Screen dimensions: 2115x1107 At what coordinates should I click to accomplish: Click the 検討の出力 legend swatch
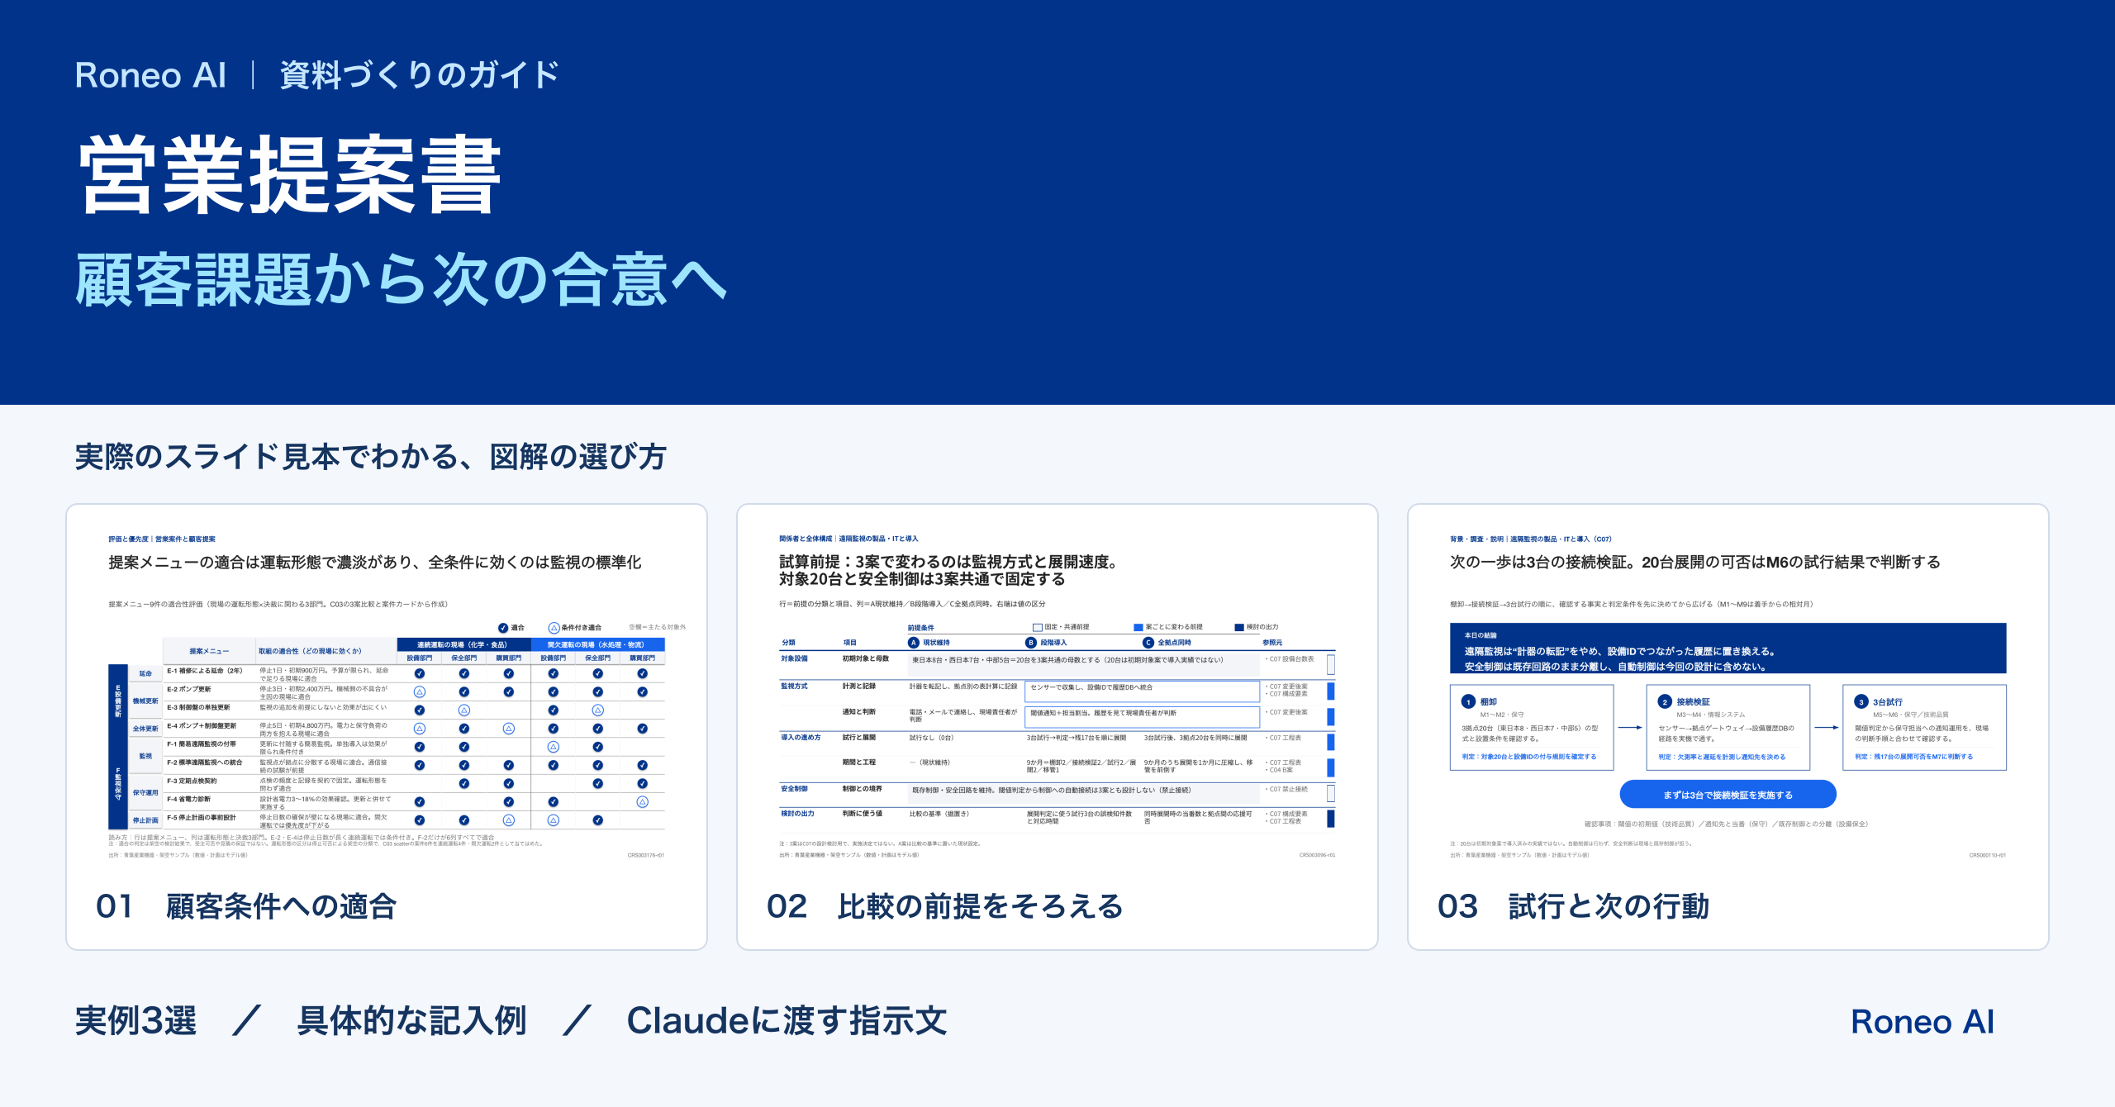click(1239, 628)
